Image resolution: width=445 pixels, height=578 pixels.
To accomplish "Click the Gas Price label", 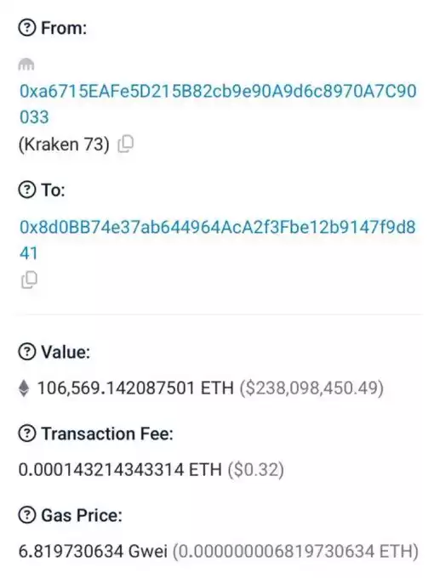I will (82, 515).
